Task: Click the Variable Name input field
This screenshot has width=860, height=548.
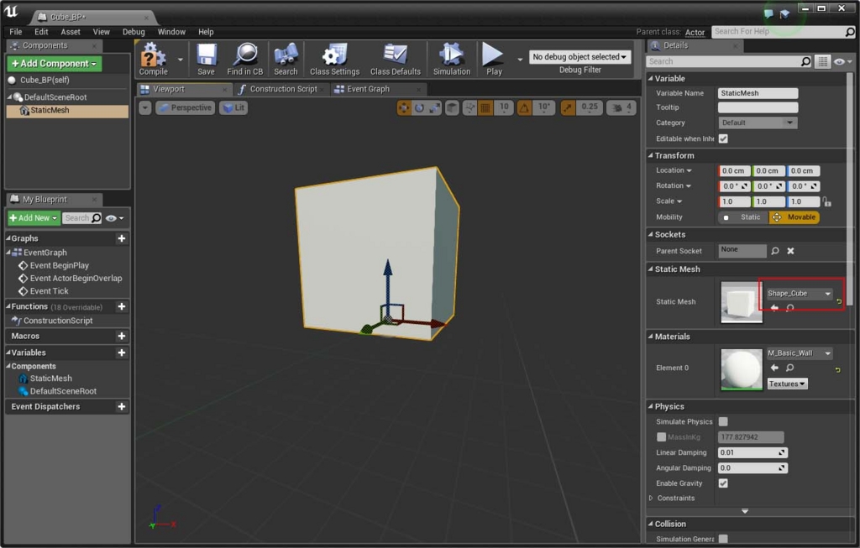Action: click(x=758, y=93)
